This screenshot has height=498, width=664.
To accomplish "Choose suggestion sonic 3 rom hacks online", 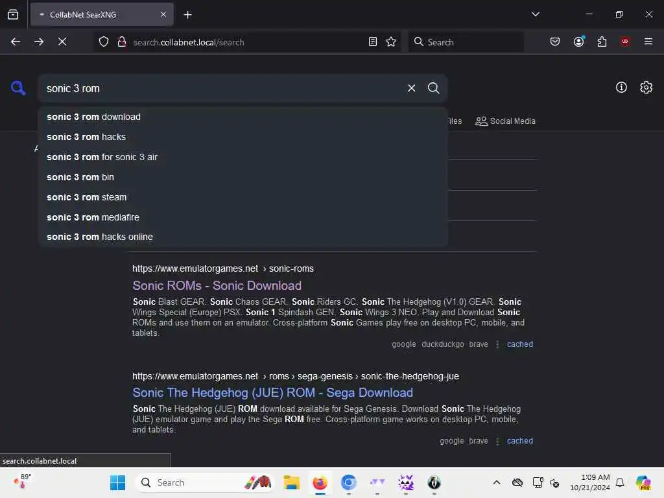I will (243, 237).
